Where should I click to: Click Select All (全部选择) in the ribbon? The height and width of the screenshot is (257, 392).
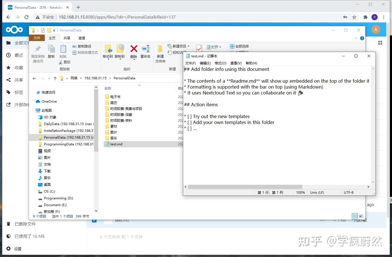pyautogui.click(x=239, y=47)
